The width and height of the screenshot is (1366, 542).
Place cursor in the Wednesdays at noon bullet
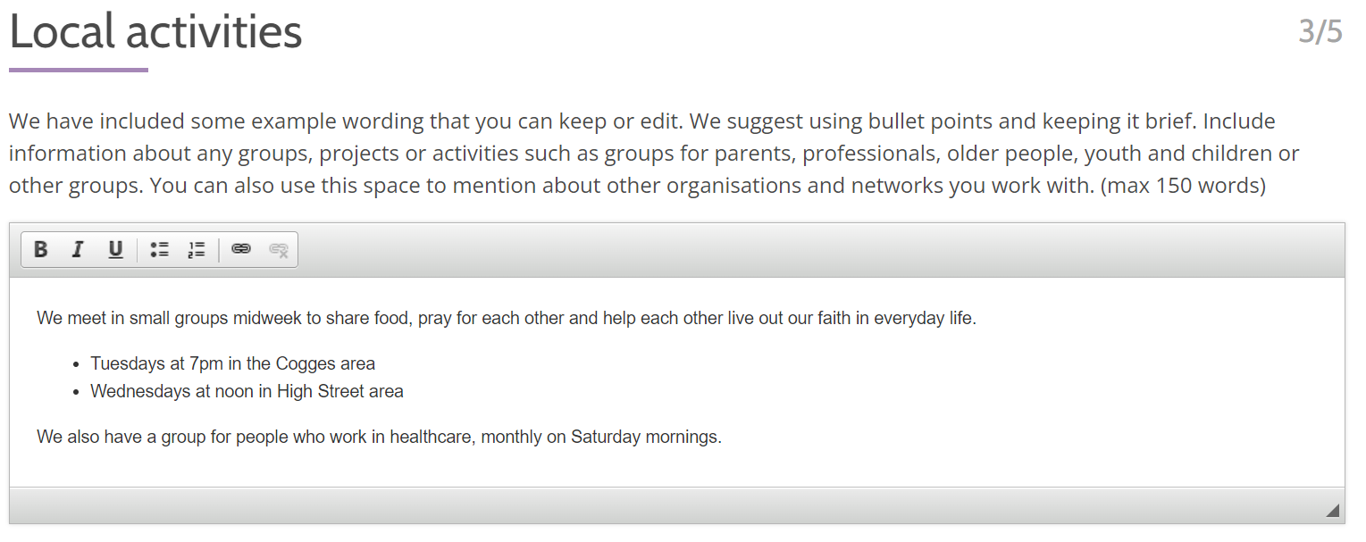247,391
